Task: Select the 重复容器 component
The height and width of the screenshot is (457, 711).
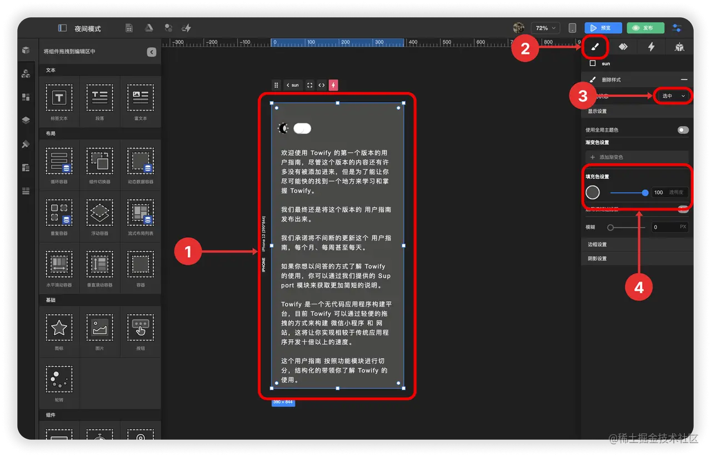Action: [59, 215]
